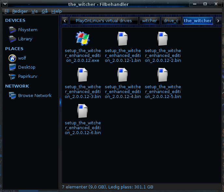Select the 2.0.0.12-6.bin file icon
The width and height of the screenshot is (224, 192).
pos(83,111)
